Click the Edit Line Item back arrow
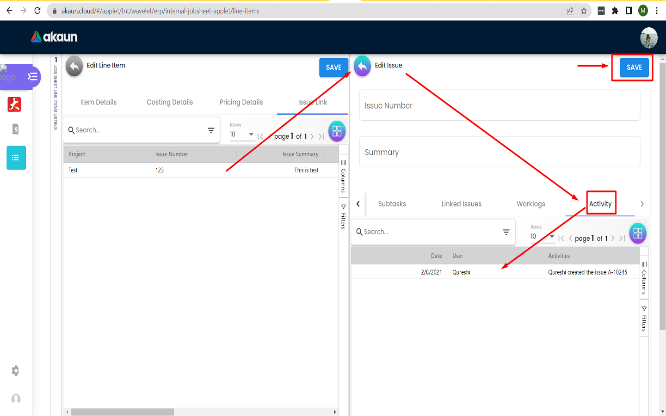This screenshot has height=416, width=666. pyautogui.click(x=74, y=66)
